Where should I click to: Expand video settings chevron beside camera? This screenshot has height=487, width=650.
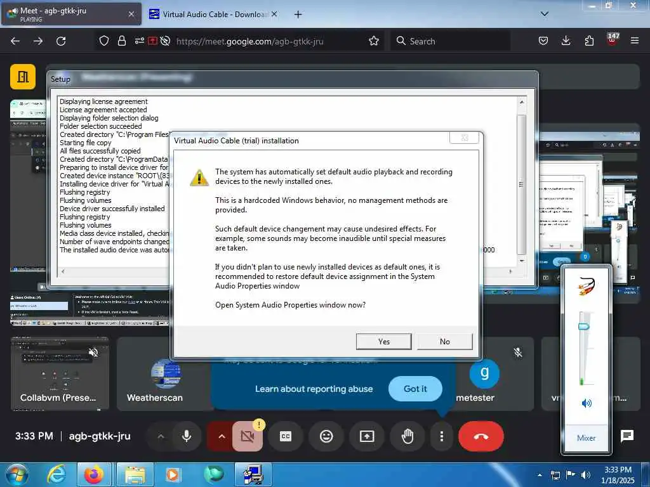pos(222,436)
